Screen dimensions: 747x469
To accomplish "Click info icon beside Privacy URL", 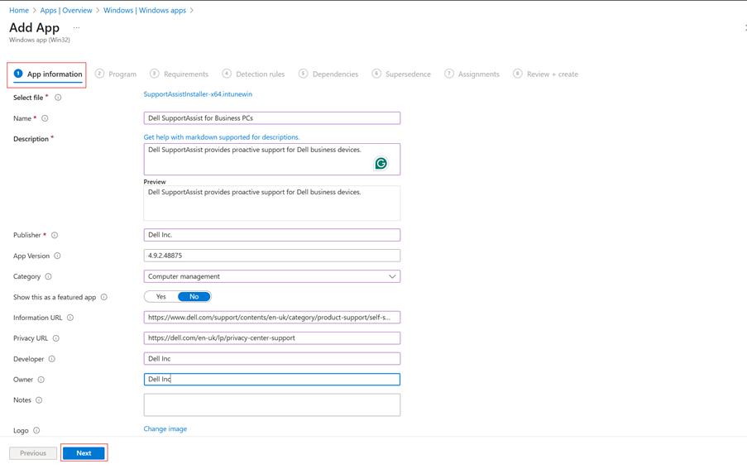I will [x=55, y=338].
